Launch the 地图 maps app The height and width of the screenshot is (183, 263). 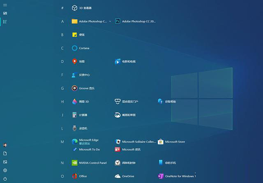pos(78,62)
